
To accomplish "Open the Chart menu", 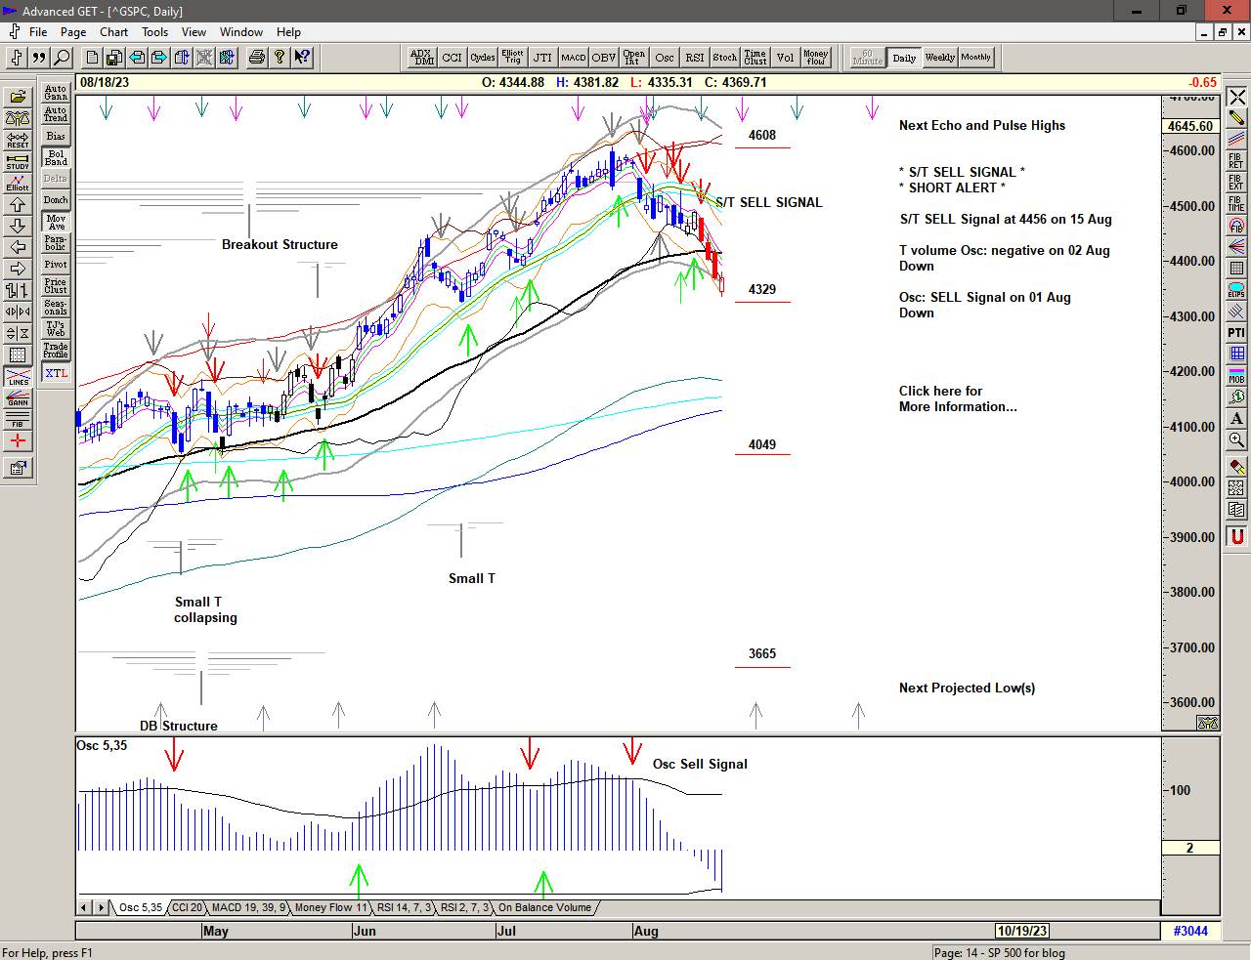I will click(113, 32).
